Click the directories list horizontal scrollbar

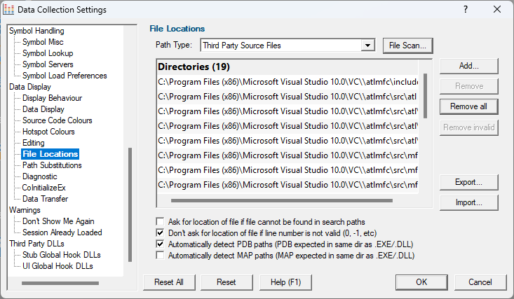click(282, 200)
